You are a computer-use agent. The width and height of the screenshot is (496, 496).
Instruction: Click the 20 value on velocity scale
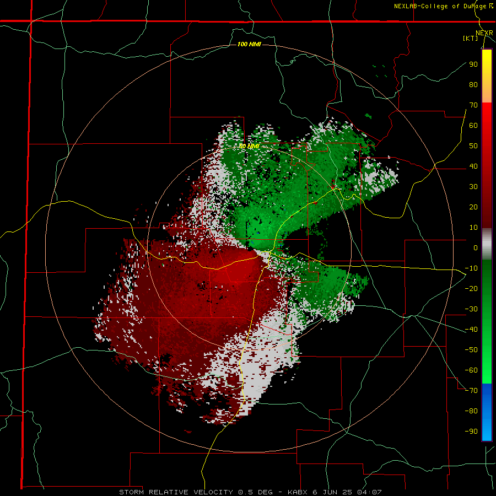pos(473,207)
